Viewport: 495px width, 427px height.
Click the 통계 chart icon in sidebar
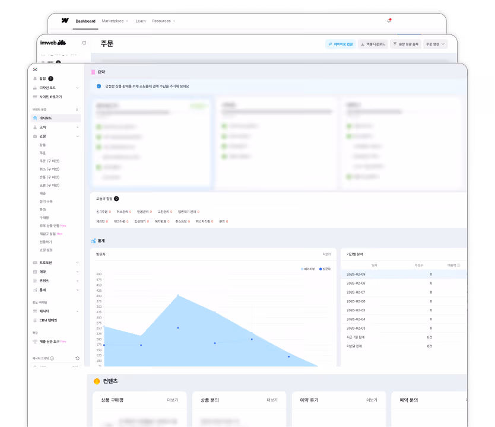click(35, 290)
